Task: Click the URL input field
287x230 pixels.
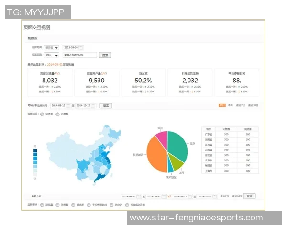Action: (x=80, y=55)
